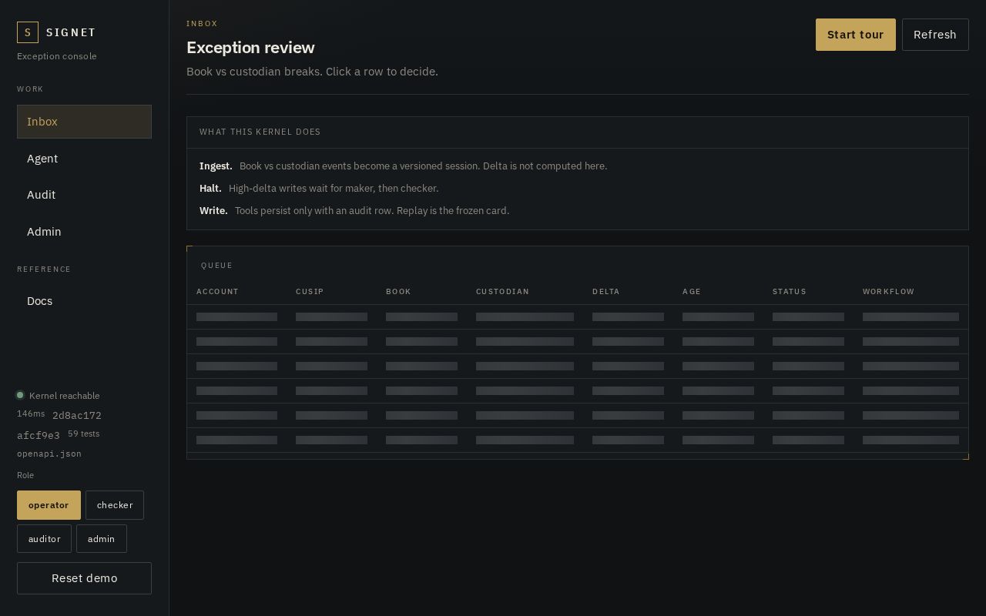Click the 146ms latency value
The height and width of the screenshot is (616, 986).
(x=31, y=414)
